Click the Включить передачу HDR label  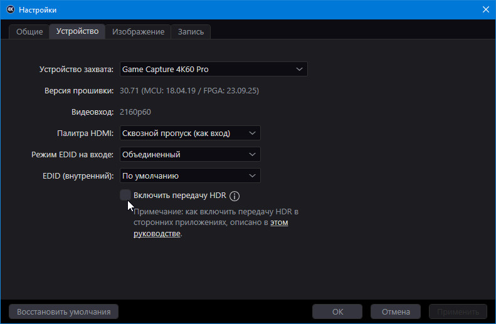pos(179,196)
